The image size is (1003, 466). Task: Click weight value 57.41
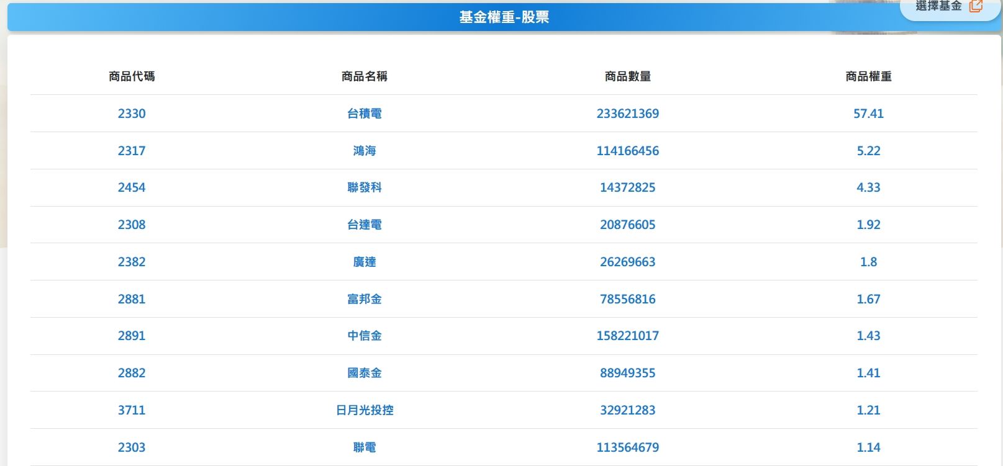pos(868,114)
